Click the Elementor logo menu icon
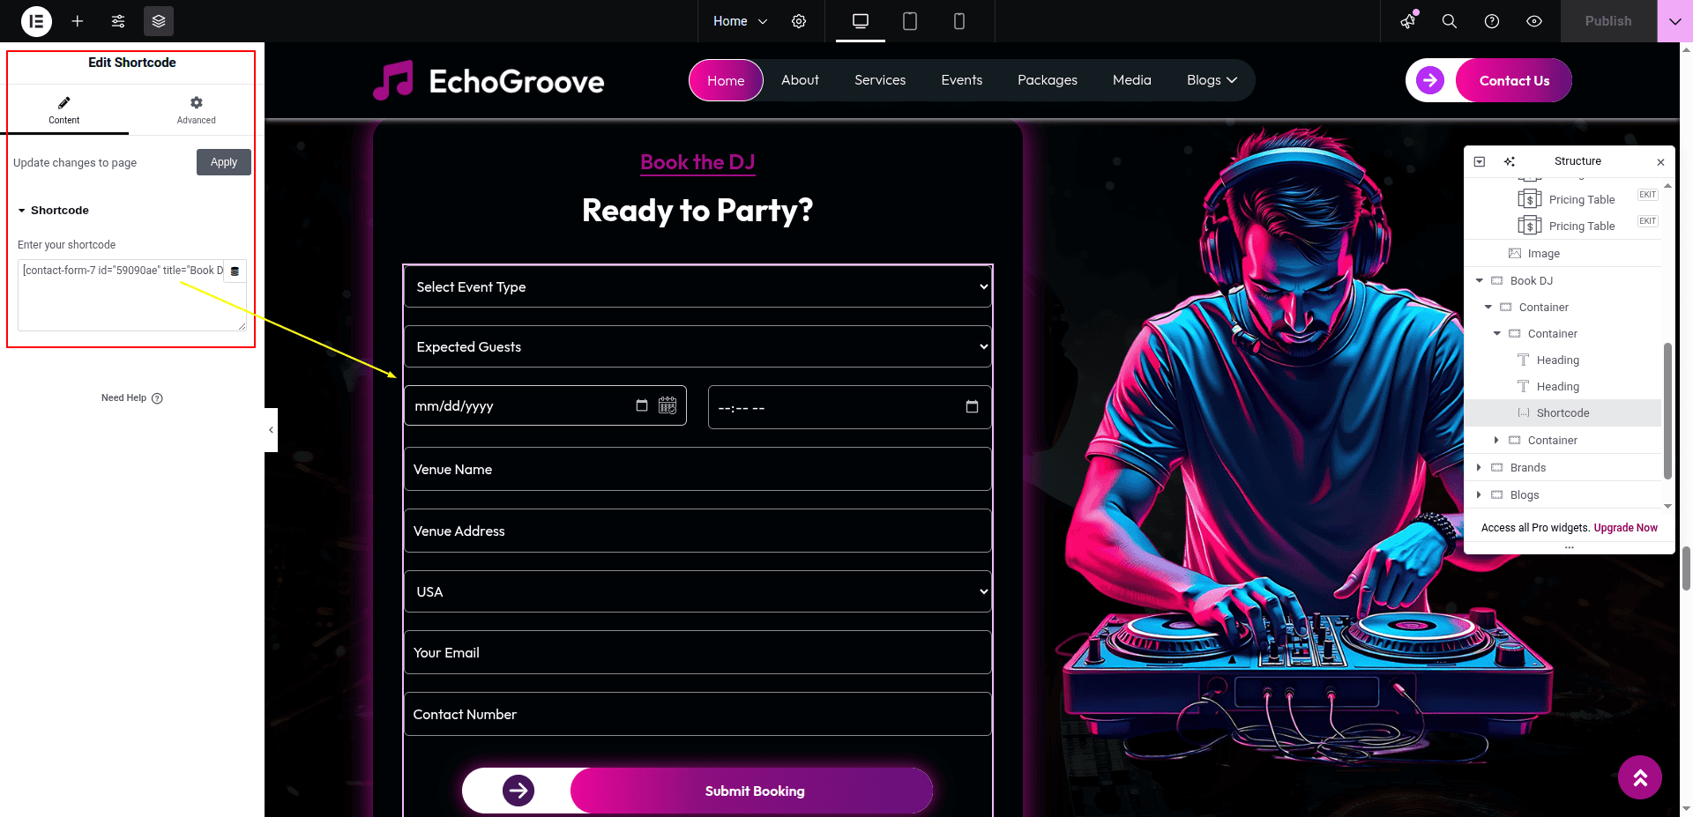 (36, 21)
